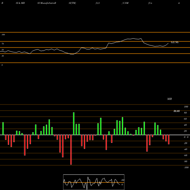Click the 'SI(TM)' header label
The height and width of the screenshot is (190, 190).
(72, 3)
